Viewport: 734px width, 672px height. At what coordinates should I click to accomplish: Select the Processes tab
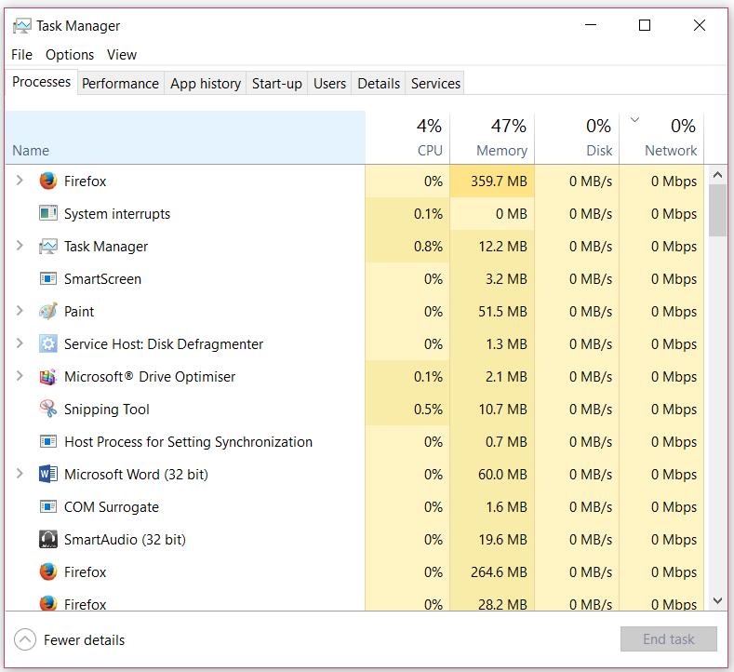point(41,82)
